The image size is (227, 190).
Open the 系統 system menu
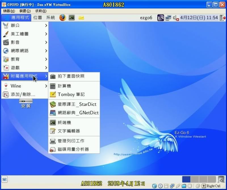(x=51, y=18)
